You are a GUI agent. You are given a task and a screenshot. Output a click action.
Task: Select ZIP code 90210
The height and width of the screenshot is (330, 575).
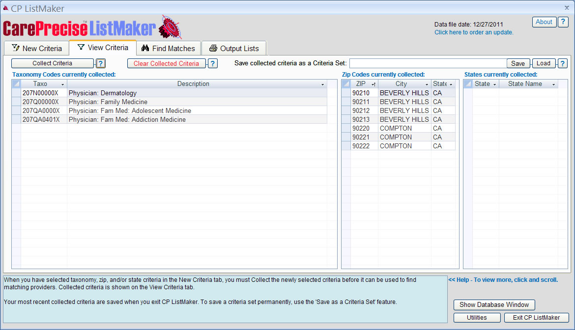(x=364, y=93)
